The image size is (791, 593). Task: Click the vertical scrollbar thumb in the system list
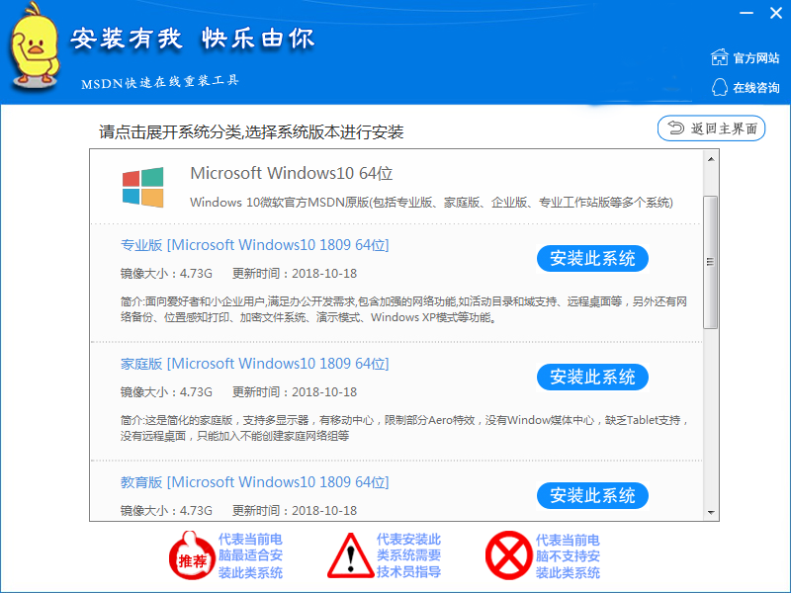coord(710,262)
